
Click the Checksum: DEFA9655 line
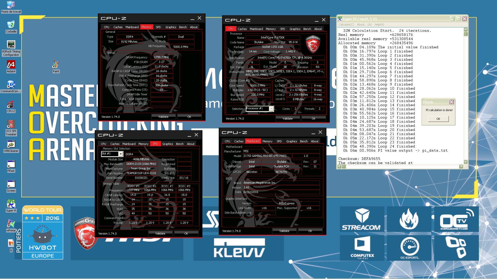coord(359,159)
